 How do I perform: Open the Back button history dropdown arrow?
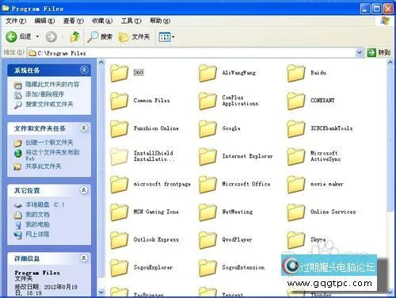[37, 36]
